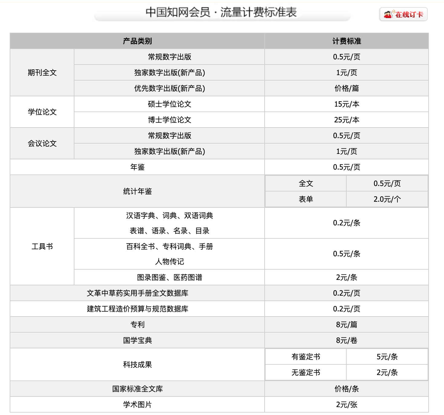Image resolution: width=444 pixels, height=415 pixels.
Task: Click 0.5元/页 for 期刊全文 常规数字出版
Action: [347, 57]
